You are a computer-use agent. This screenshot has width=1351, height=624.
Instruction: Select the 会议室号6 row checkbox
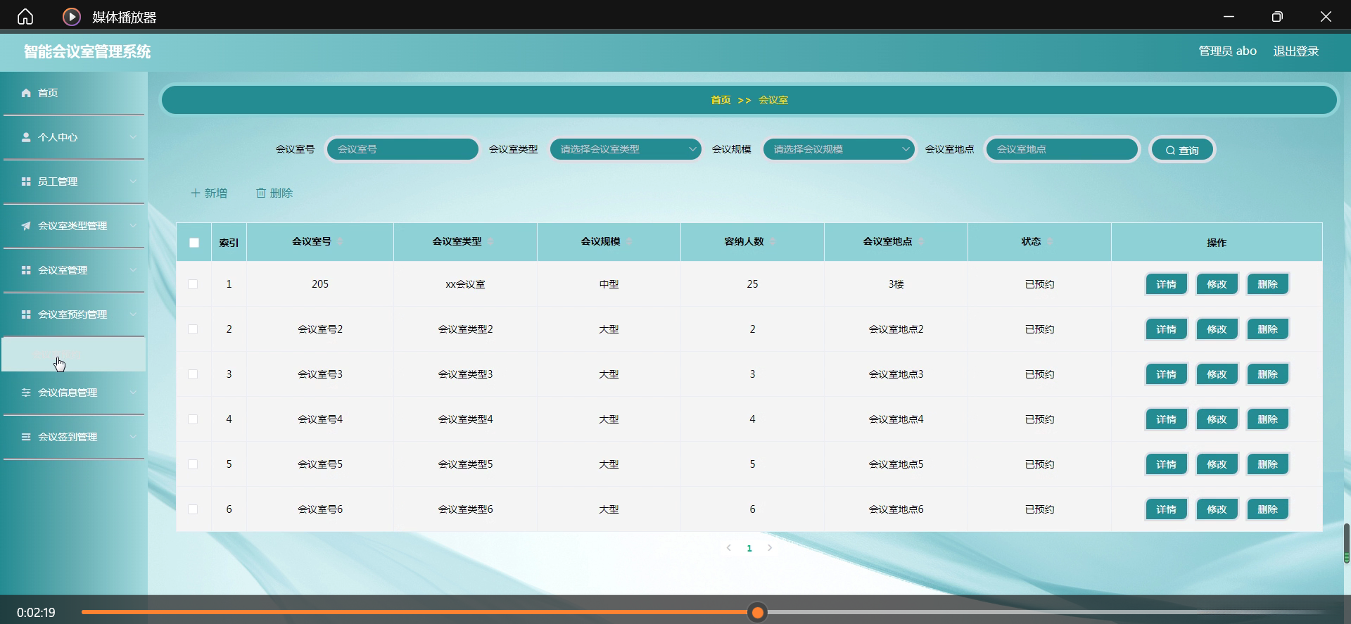click(193, 509)
